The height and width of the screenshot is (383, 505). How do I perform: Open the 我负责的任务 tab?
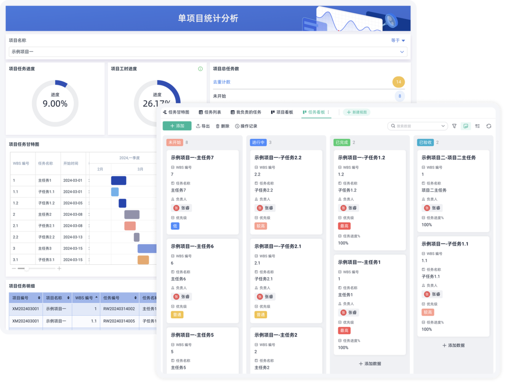pos(246,112)
